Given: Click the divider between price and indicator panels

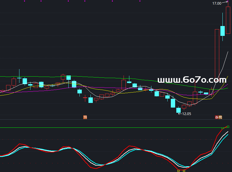Looking at the screenshot, I should coord(116,119).
